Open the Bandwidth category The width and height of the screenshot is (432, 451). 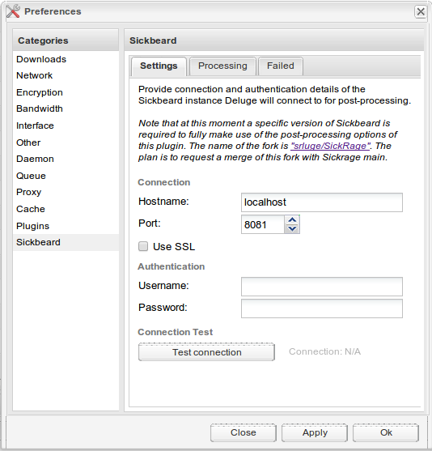(66, 108)
